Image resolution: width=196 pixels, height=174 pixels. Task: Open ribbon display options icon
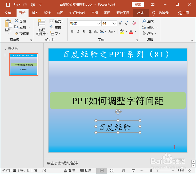click(x=153, y=4)
